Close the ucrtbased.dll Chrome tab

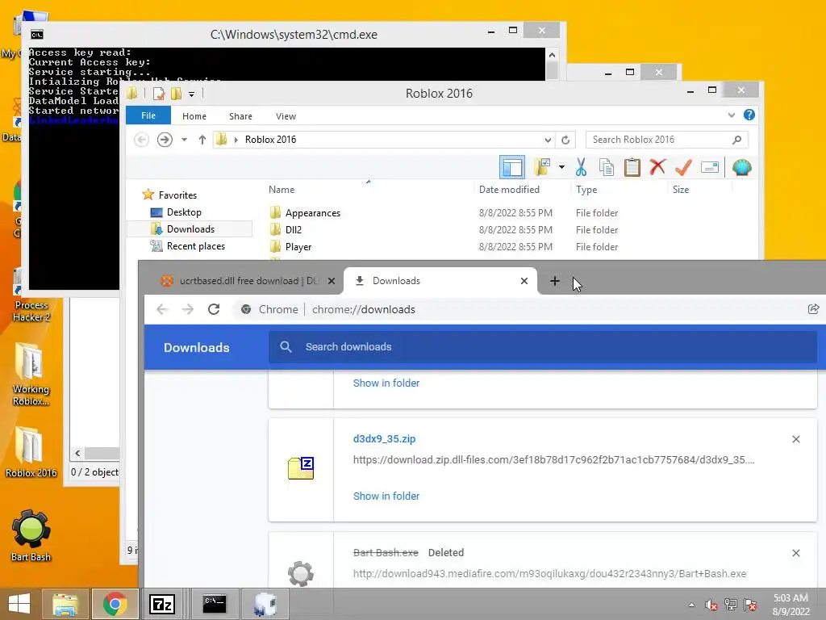[x=332, y=281]
